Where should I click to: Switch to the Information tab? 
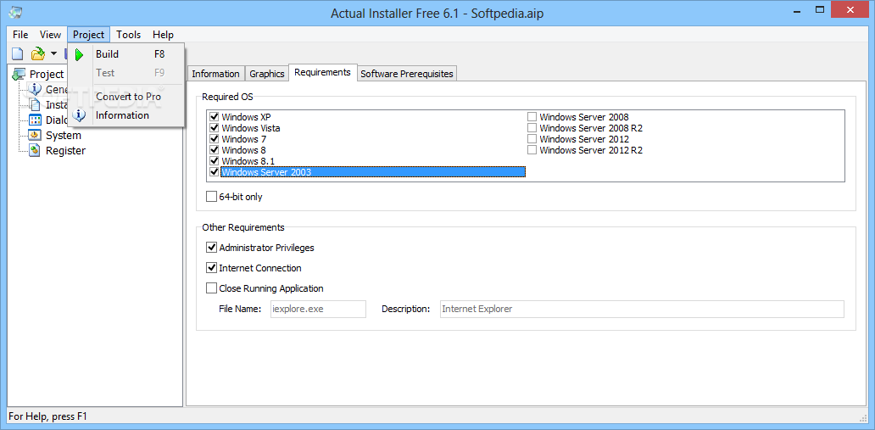(216, 74)
